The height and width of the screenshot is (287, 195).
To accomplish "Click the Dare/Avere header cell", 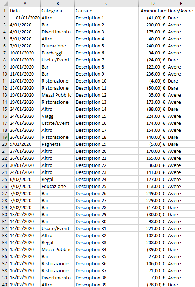I will pos(181,11).
